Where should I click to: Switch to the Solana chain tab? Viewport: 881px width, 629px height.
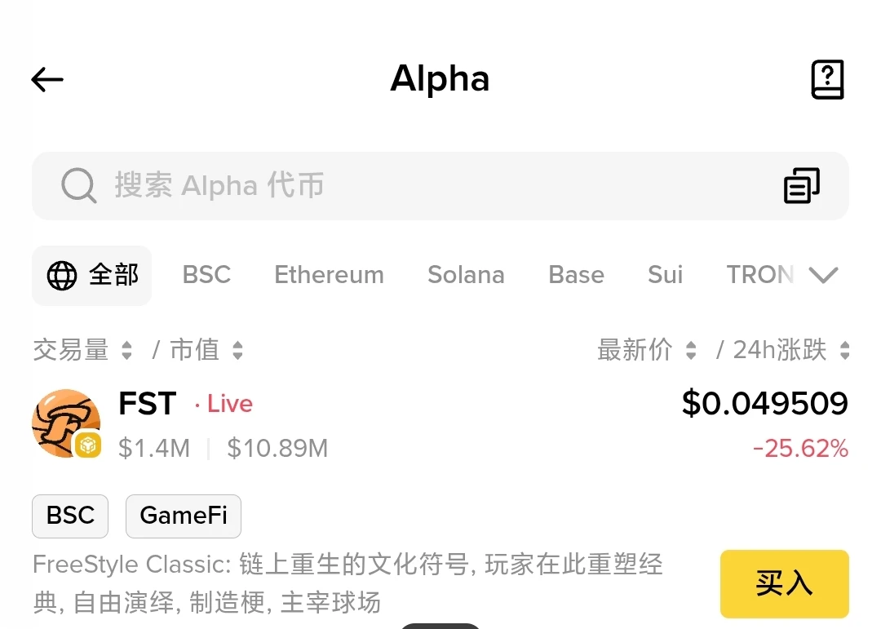pos(466,275)
